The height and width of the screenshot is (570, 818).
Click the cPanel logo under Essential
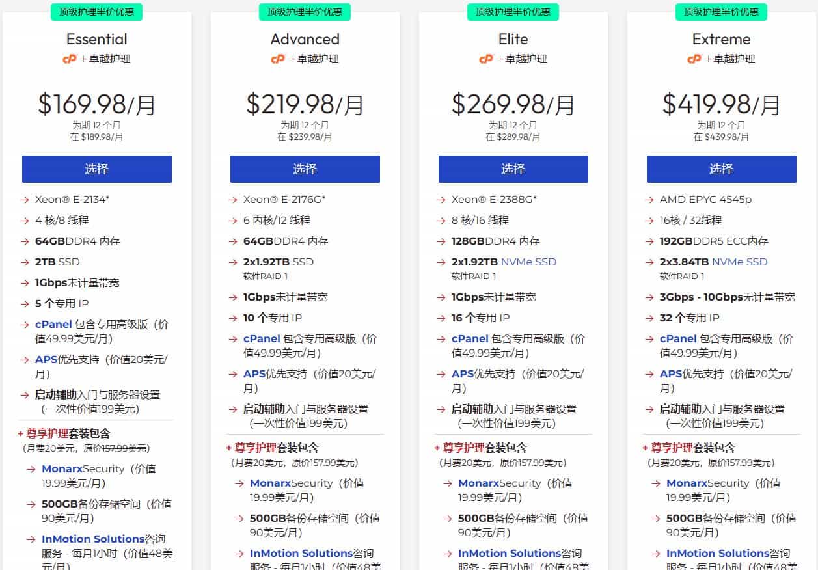pyautogui.click(x=70, y=59)
